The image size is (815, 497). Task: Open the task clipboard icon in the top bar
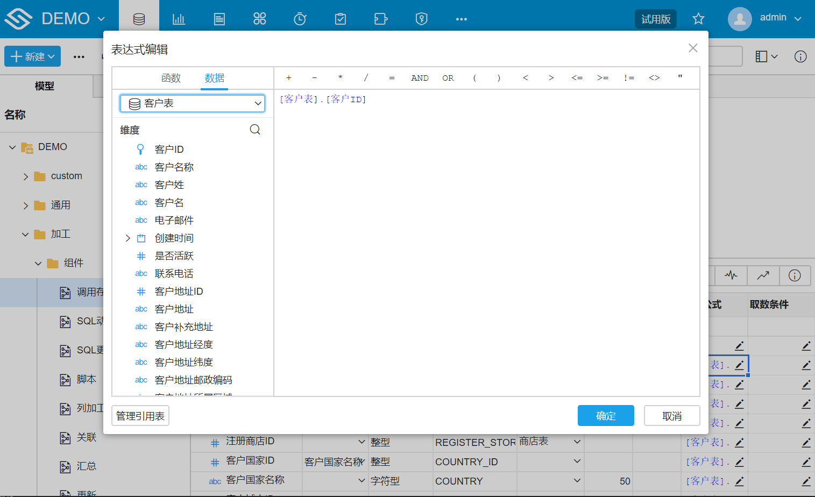(340, 18)
